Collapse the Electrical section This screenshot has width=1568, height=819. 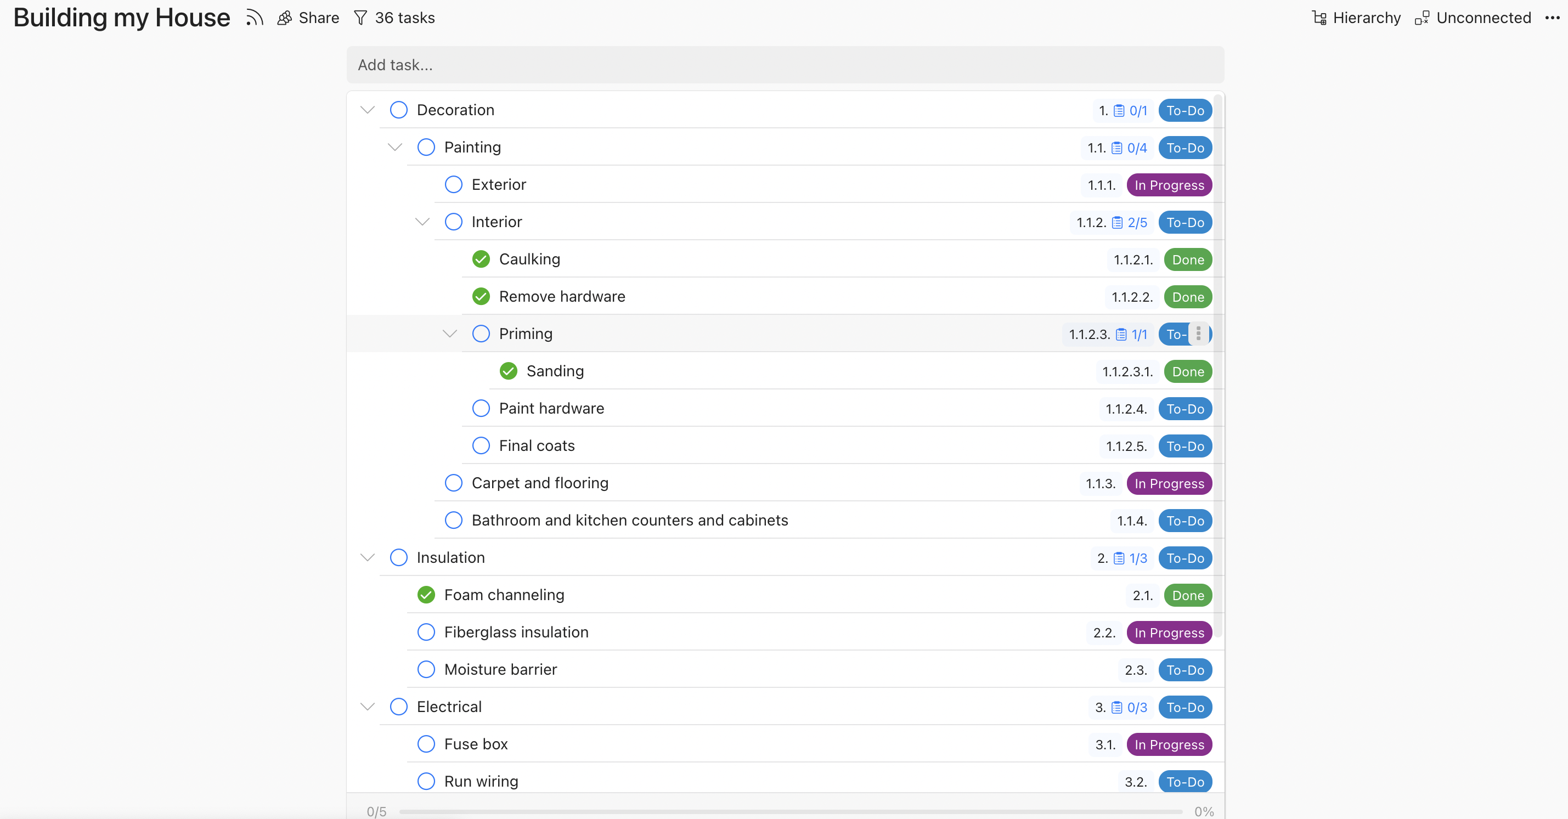pos(367,707)
